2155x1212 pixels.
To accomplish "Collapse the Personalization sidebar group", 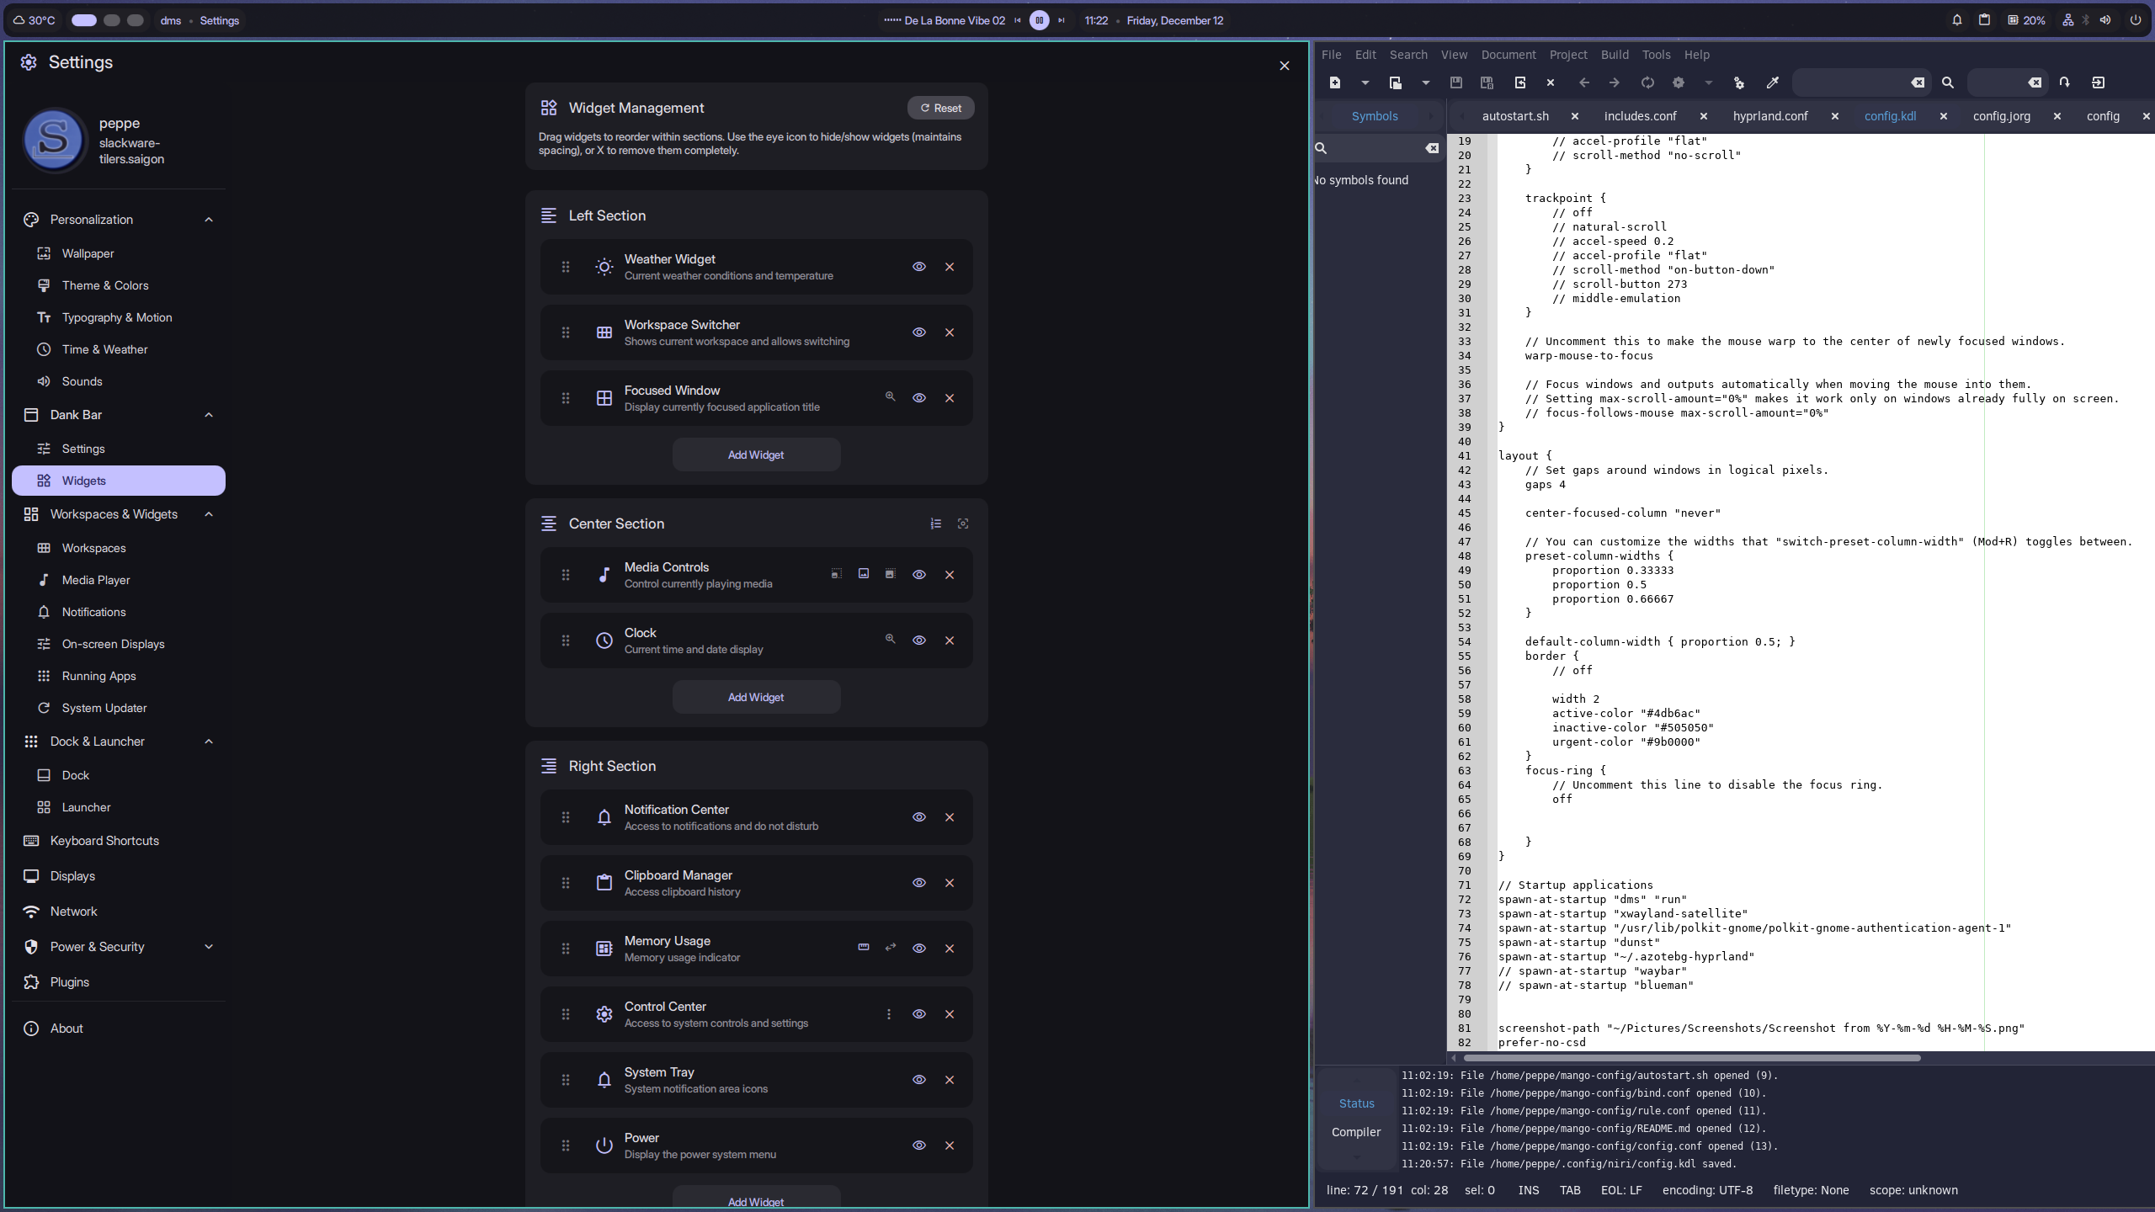I will (208, 220).
